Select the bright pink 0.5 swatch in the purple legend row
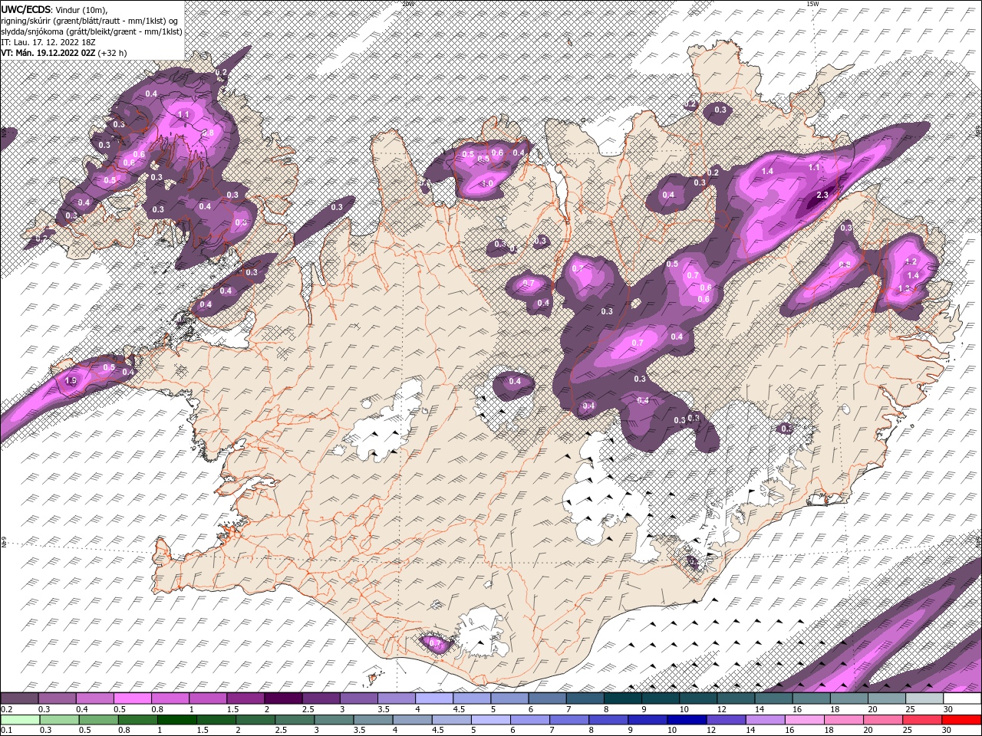Viewport: 982px width, 736px height. 133,698
